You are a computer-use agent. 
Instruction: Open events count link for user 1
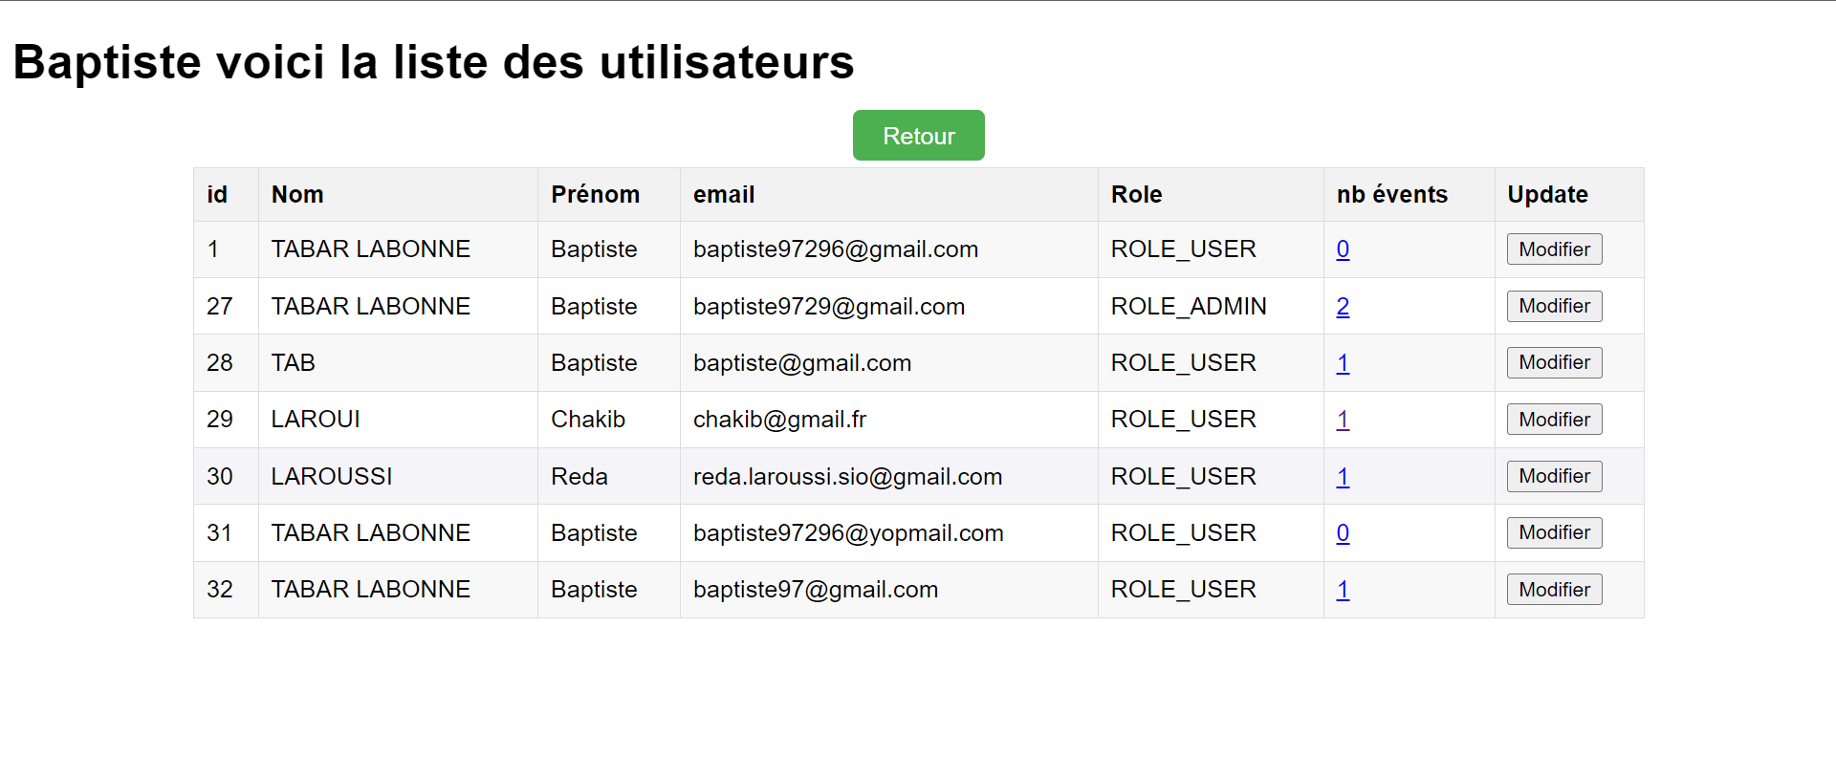click(x=1343, y=249)
